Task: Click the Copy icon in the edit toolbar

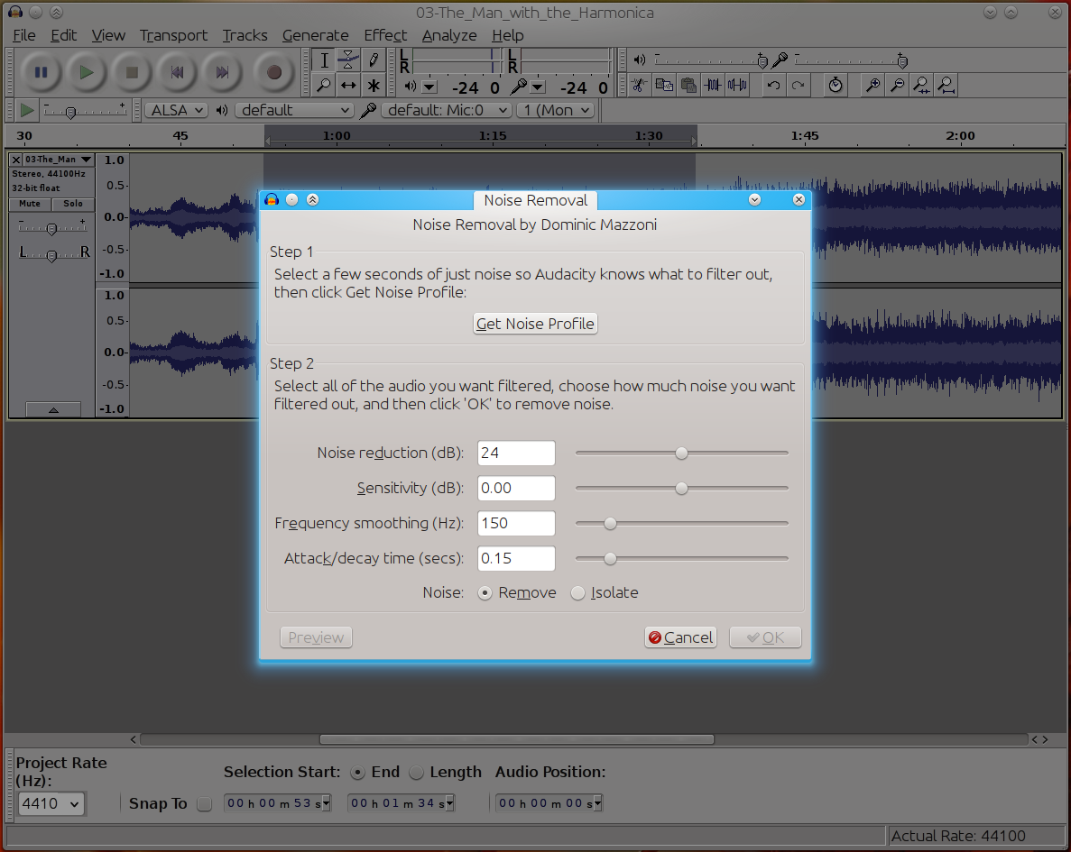Action: (x=664, y=86)
